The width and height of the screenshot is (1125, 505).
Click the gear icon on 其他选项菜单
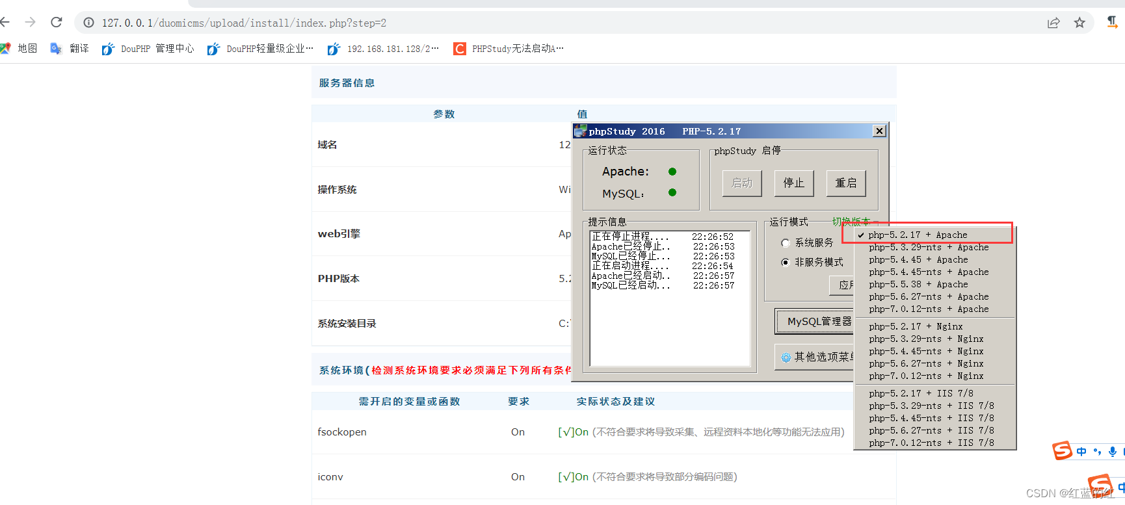pos(786,357)
